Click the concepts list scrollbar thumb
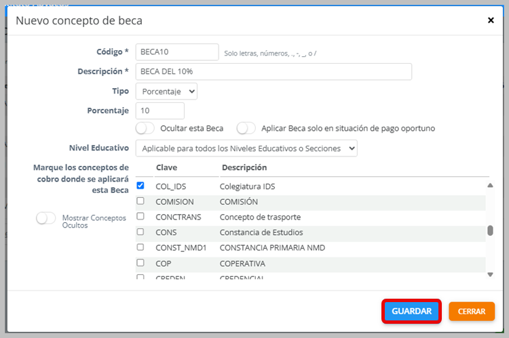The width and height of the screenshot is (509, 338). 490,231
